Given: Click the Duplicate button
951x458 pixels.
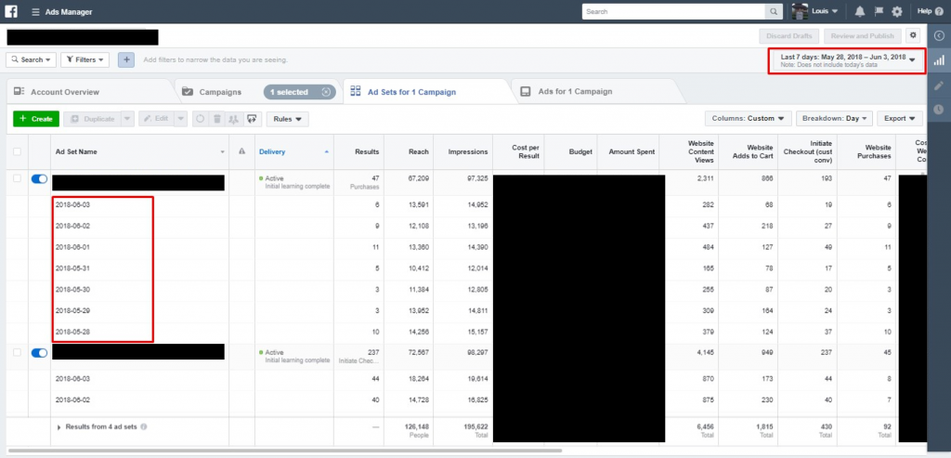Looking at the screenshot, I should (x=92, y=119).
